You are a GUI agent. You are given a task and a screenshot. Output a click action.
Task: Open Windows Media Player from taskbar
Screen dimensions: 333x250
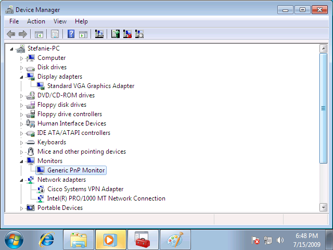[110, 240]
